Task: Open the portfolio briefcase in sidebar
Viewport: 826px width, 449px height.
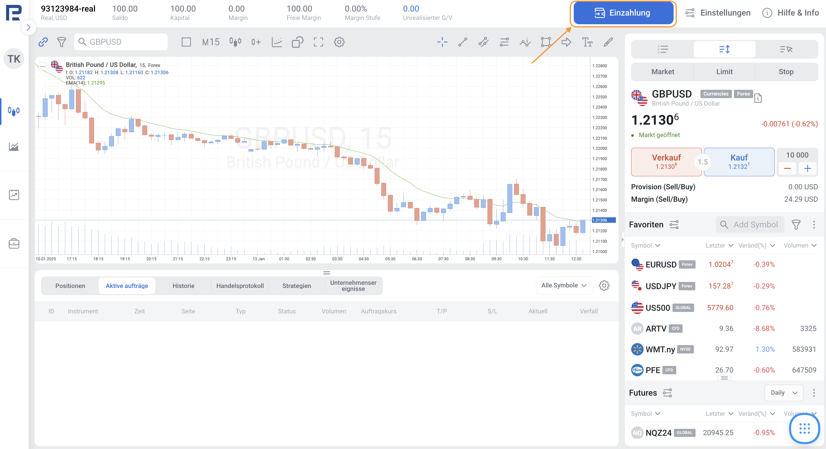Action: 14,244
